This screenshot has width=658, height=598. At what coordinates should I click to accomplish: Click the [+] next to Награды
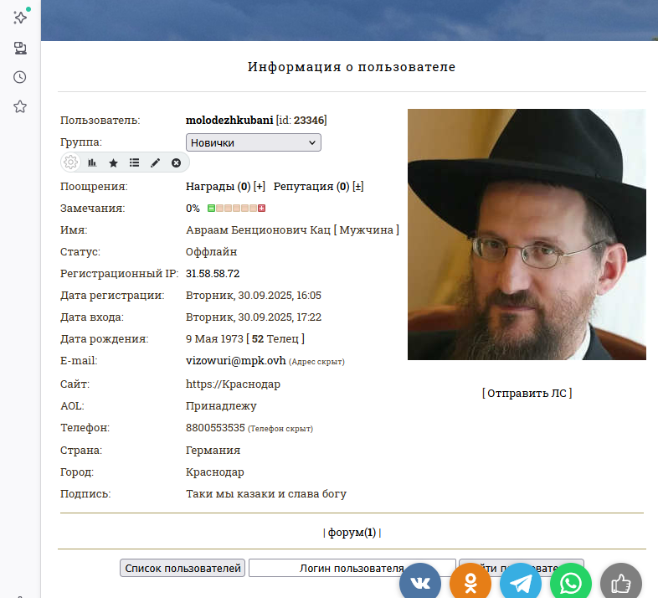tap(260, 186)
